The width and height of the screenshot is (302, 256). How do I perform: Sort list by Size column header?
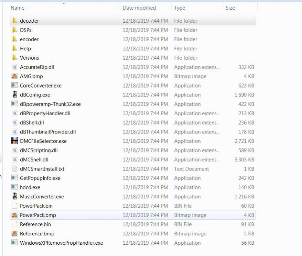coord(230,8)
